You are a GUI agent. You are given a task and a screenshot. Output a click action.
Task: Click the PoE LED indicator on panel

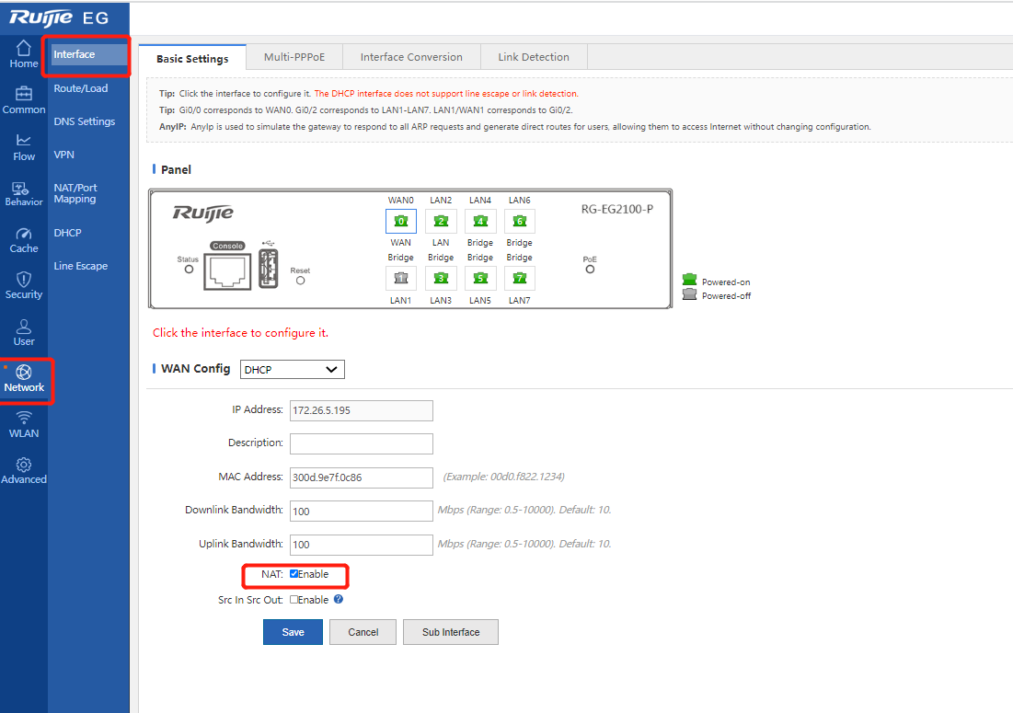pyautogui.click(x=590, y=270)
